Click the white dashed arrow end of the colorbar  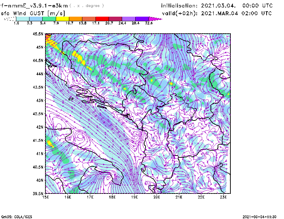pos(10,19)
